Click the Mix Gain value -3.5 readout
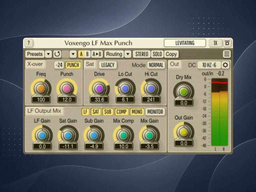The image size is (256, 192). tap(149, 146)
